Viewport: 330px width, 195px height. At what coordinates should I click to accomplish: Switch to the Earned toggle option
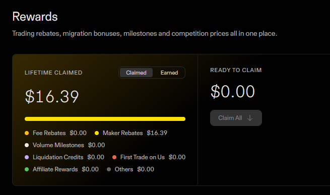(169, 73)
